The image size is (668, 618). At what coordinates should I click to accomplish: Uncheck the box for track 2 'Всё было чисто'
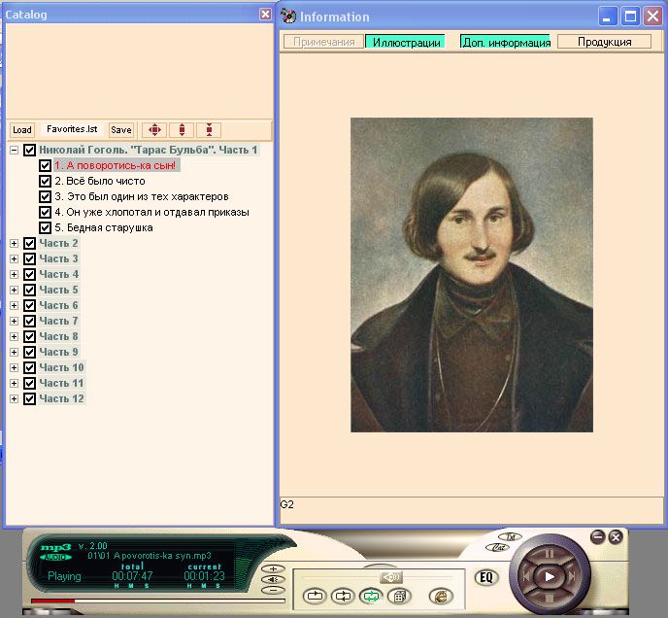pos(45,181)
